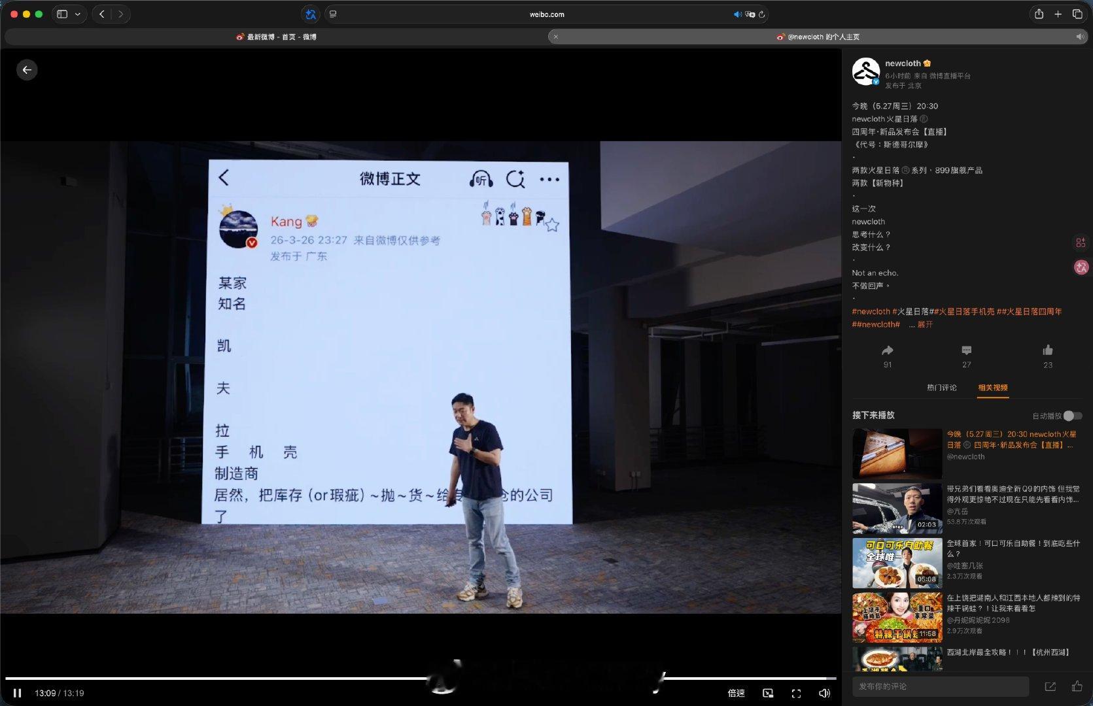This screenshot has height=706, width=1093.
Task: Click the address bar translate icon
Action: coord(750,14)
